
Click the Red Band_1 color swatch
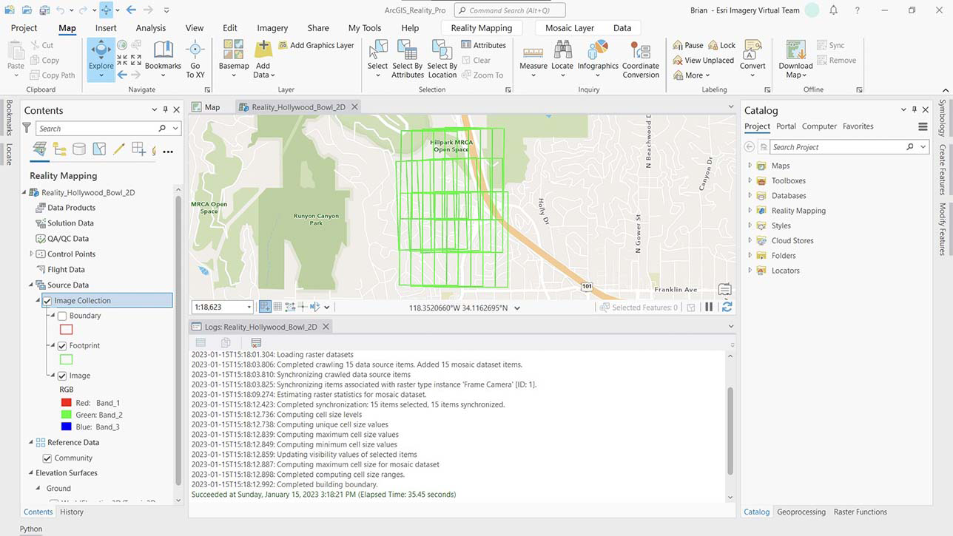click(66, 403)
